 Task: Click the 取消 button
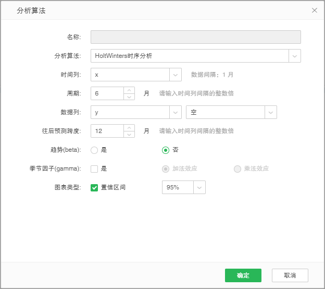coord(290,275)
